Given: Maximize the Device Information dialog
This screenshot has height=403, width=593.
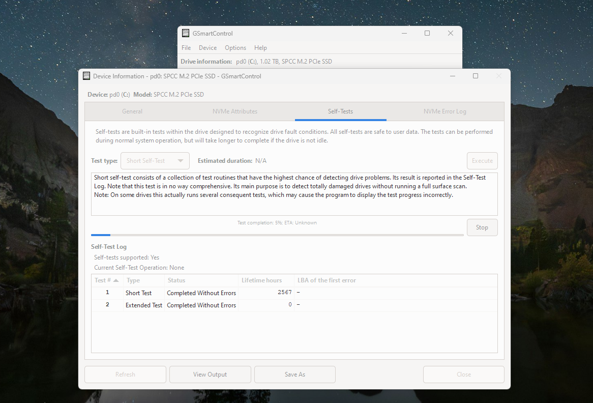Looking at the screenshot, I should click(x=476, y=76).
